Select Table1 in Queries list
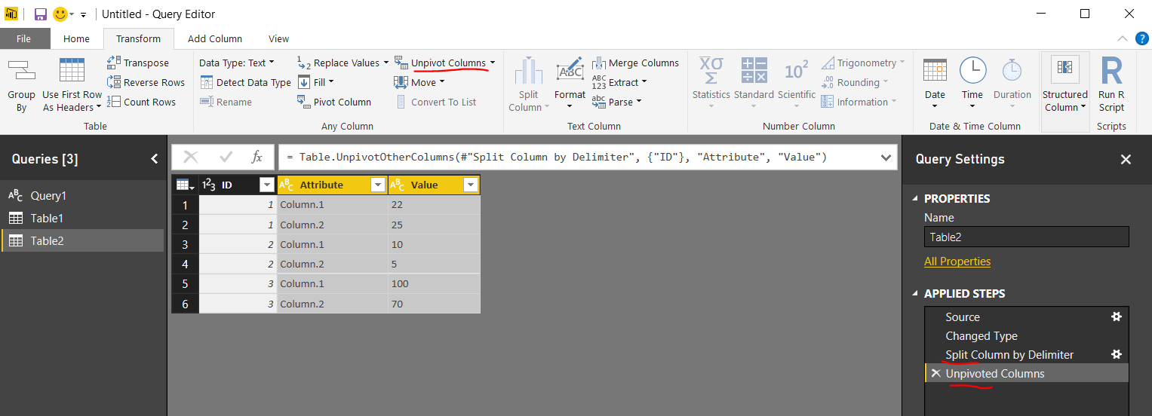1152x416 pixels. coord(82,218)
